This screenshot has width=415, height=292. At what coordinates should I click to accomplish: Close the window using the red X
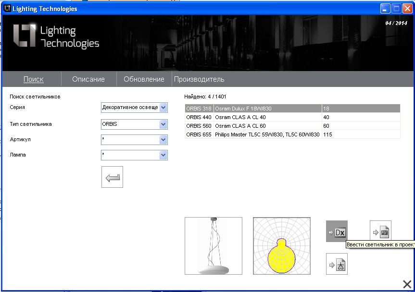click(x=407, y=9)
